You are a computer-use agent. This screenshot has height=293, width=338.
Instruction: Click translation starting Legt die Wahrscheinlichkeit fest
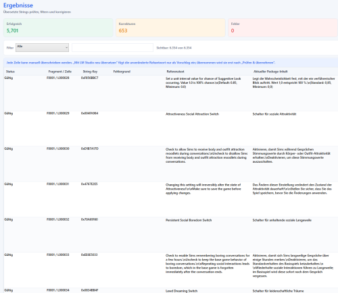293,82
